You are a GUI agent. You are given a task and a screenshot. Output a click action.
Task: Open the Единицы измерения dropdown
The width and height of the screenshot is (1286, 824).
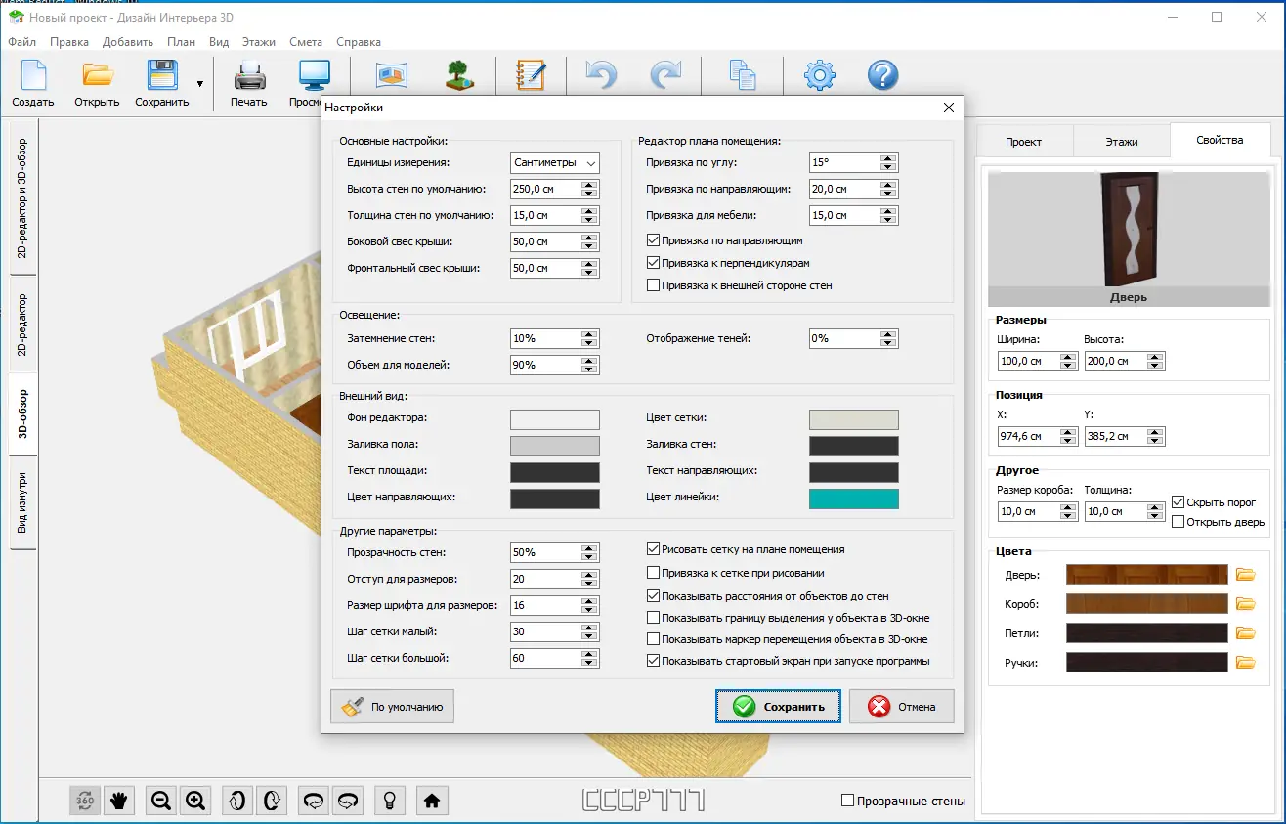(554, 163)
